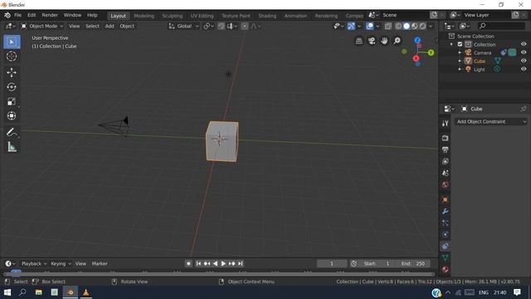Switch to solid viewport shading
The width and height of the screenshot is (531, 299).
point(407,26)
